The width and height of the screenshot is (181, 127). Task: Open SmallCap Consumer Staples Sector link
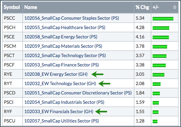(x=72, y=18)
